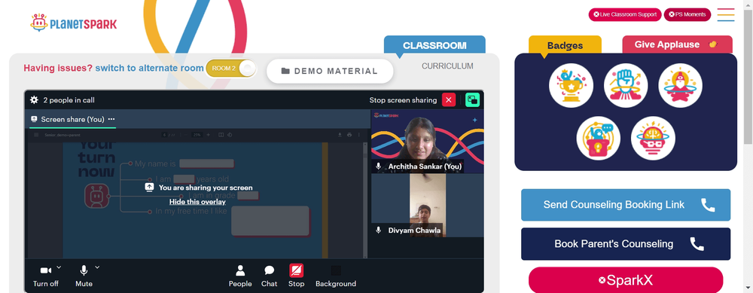The image size is (753, 293).
Task: Click the red X to stop screen sharing
Action: (x=449, y=100)
